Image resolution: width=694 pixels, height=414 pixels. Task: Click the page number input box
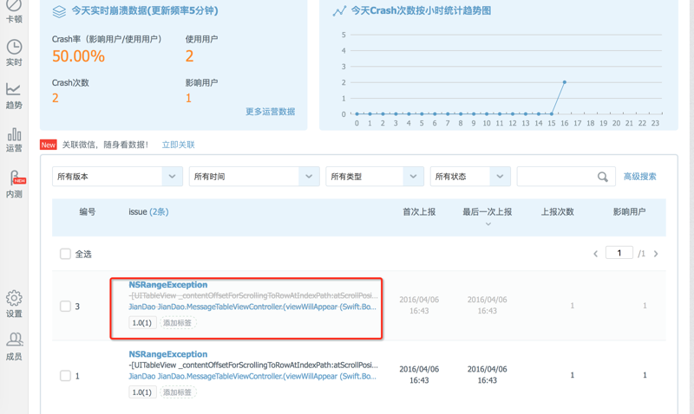(619, 253)
